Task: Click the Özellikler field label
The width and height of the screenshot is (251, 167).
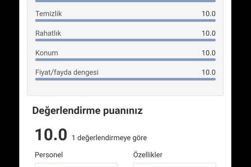Action: pyautogui.click(x=148, y=155)
